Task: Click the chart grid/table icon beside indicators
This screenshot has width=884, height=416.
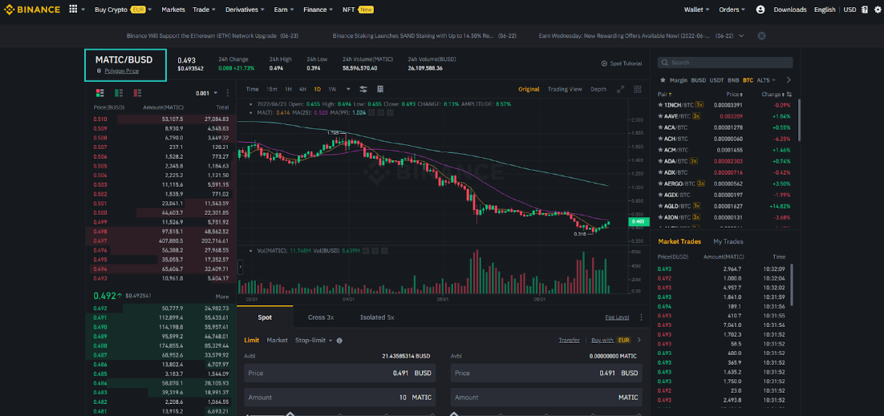Action: pos(380,89)
